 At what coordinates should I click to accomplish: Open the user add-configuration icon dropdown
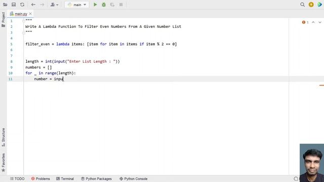[x=54, y=5]
